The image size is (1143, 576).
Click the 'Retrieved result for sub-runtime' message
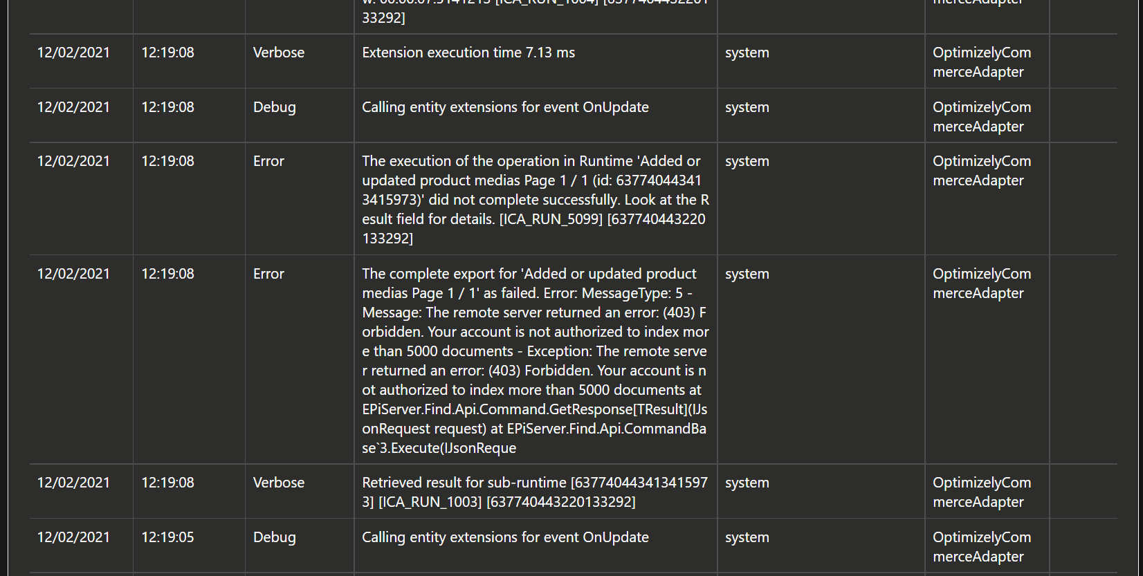tap(535, 492)
